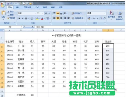126x97 pixels.
Task: Click the Format Painter (格式刷) button
Action: click(11, 18)
